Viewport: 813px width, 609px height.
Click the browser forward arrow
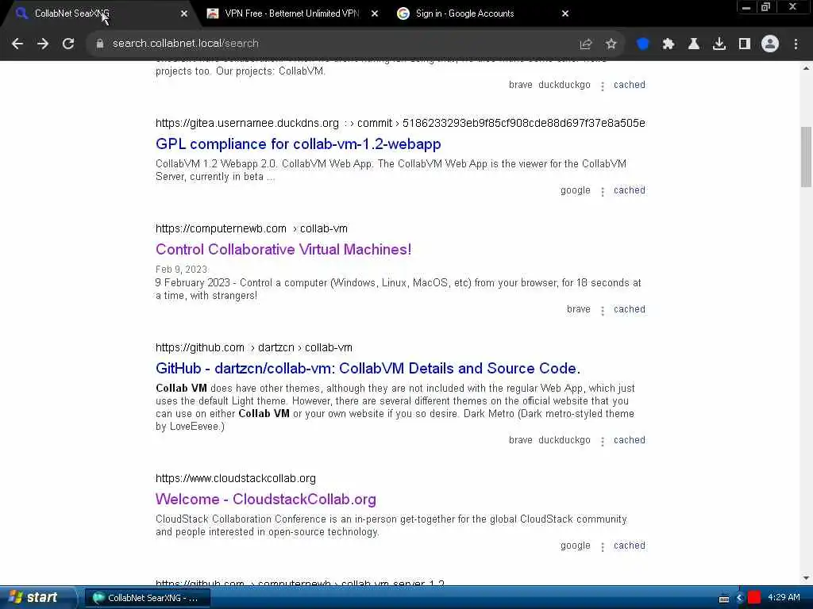pyautogui.click(x=43, y=44)
